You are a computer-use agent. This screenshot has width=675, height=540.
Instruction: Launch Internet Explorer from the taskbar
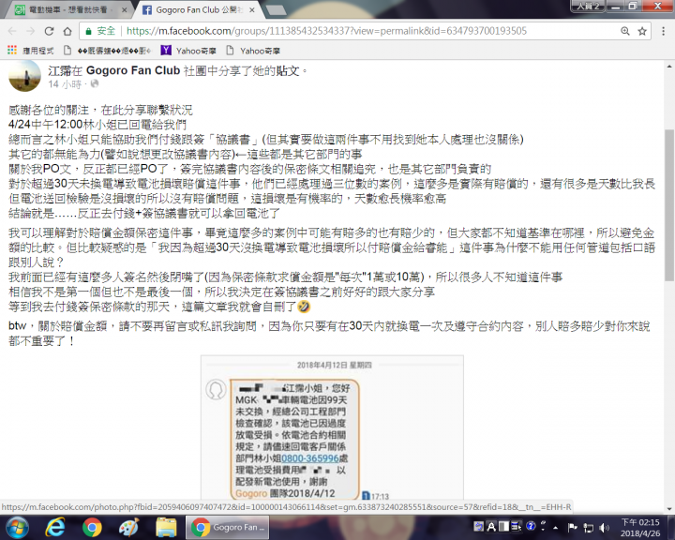[x=55, y=527]
